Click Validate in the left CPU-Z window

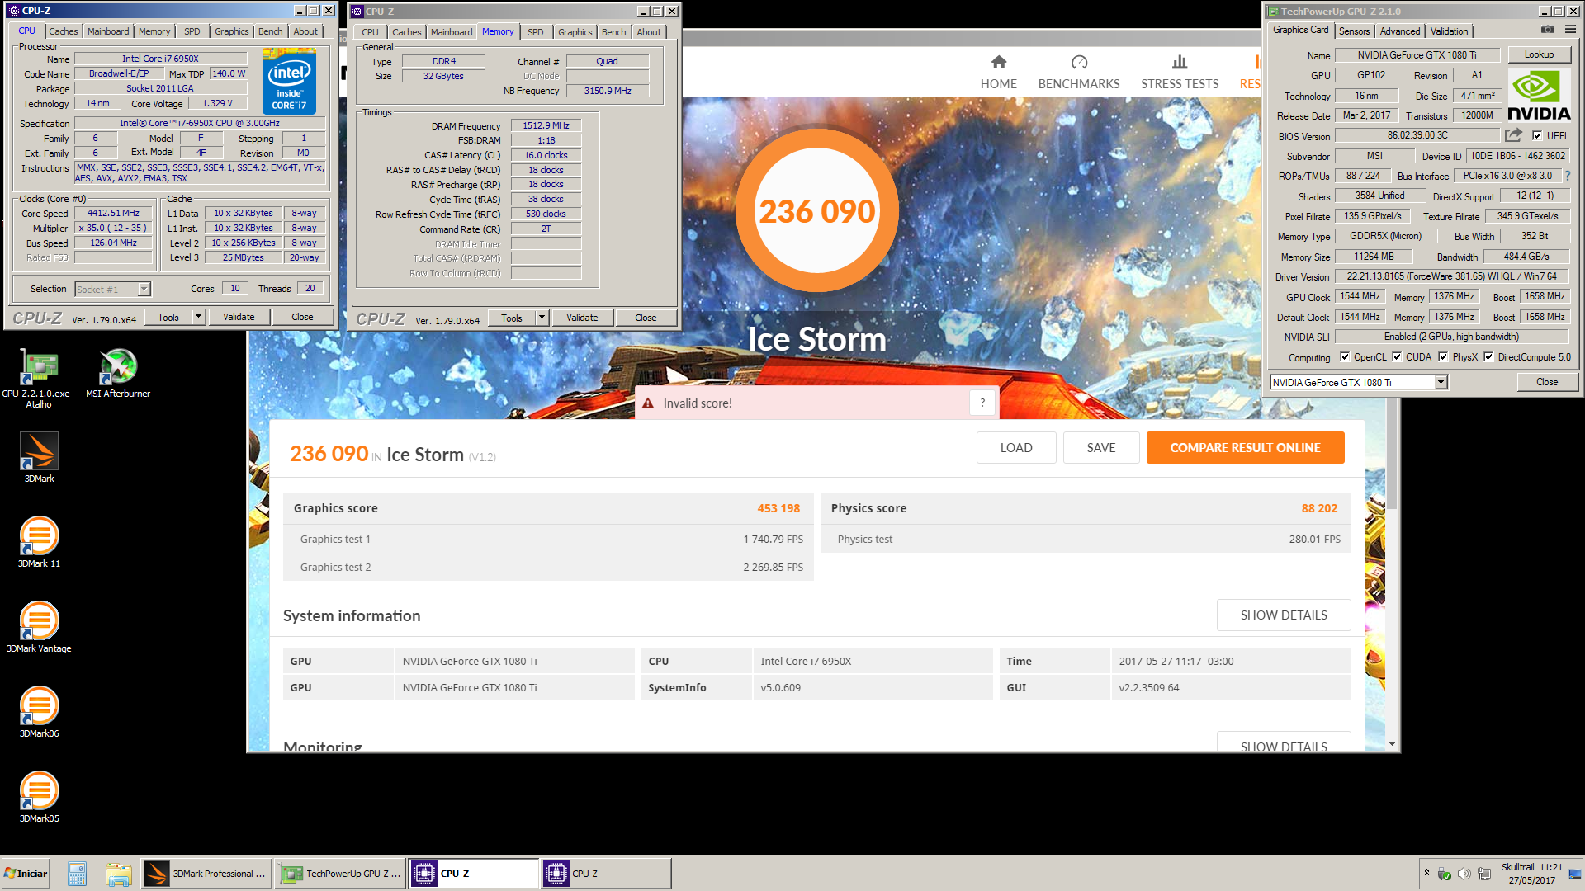pos(239,317)
